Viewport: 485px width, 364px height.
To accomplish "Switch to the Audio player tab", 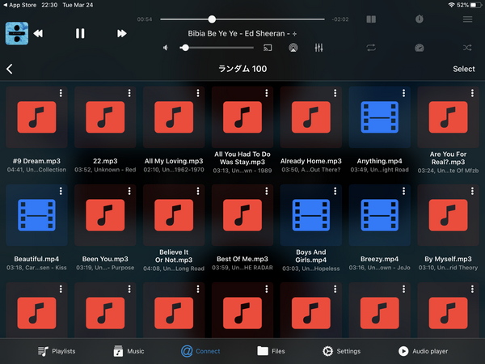I will (423, 351).
